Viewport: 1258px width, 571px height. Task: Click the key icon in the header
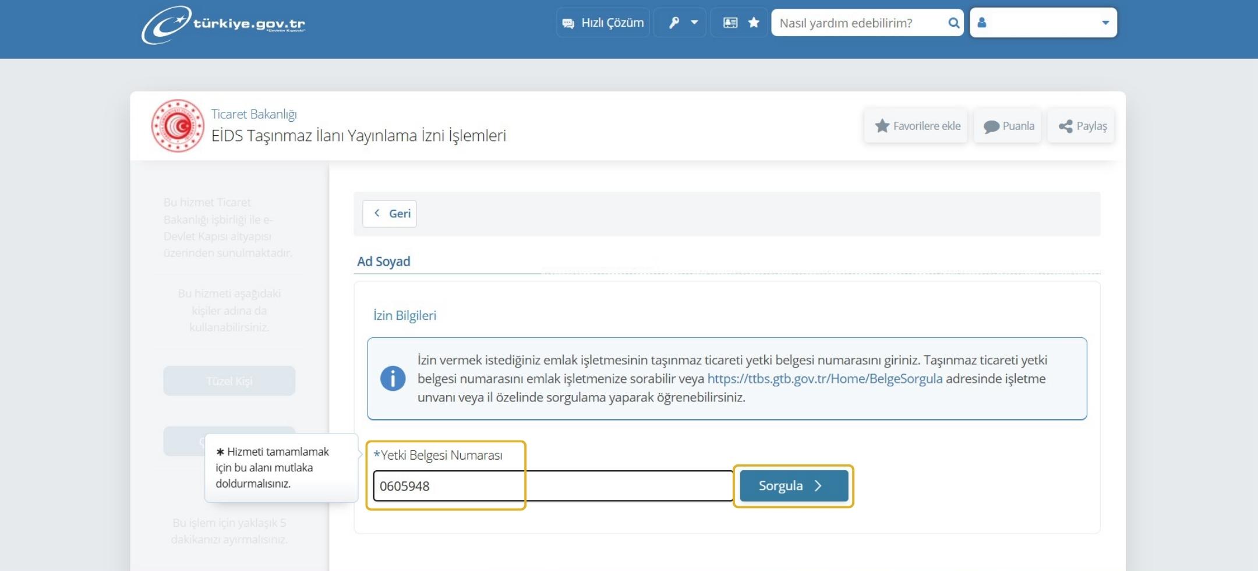point(673,22)
